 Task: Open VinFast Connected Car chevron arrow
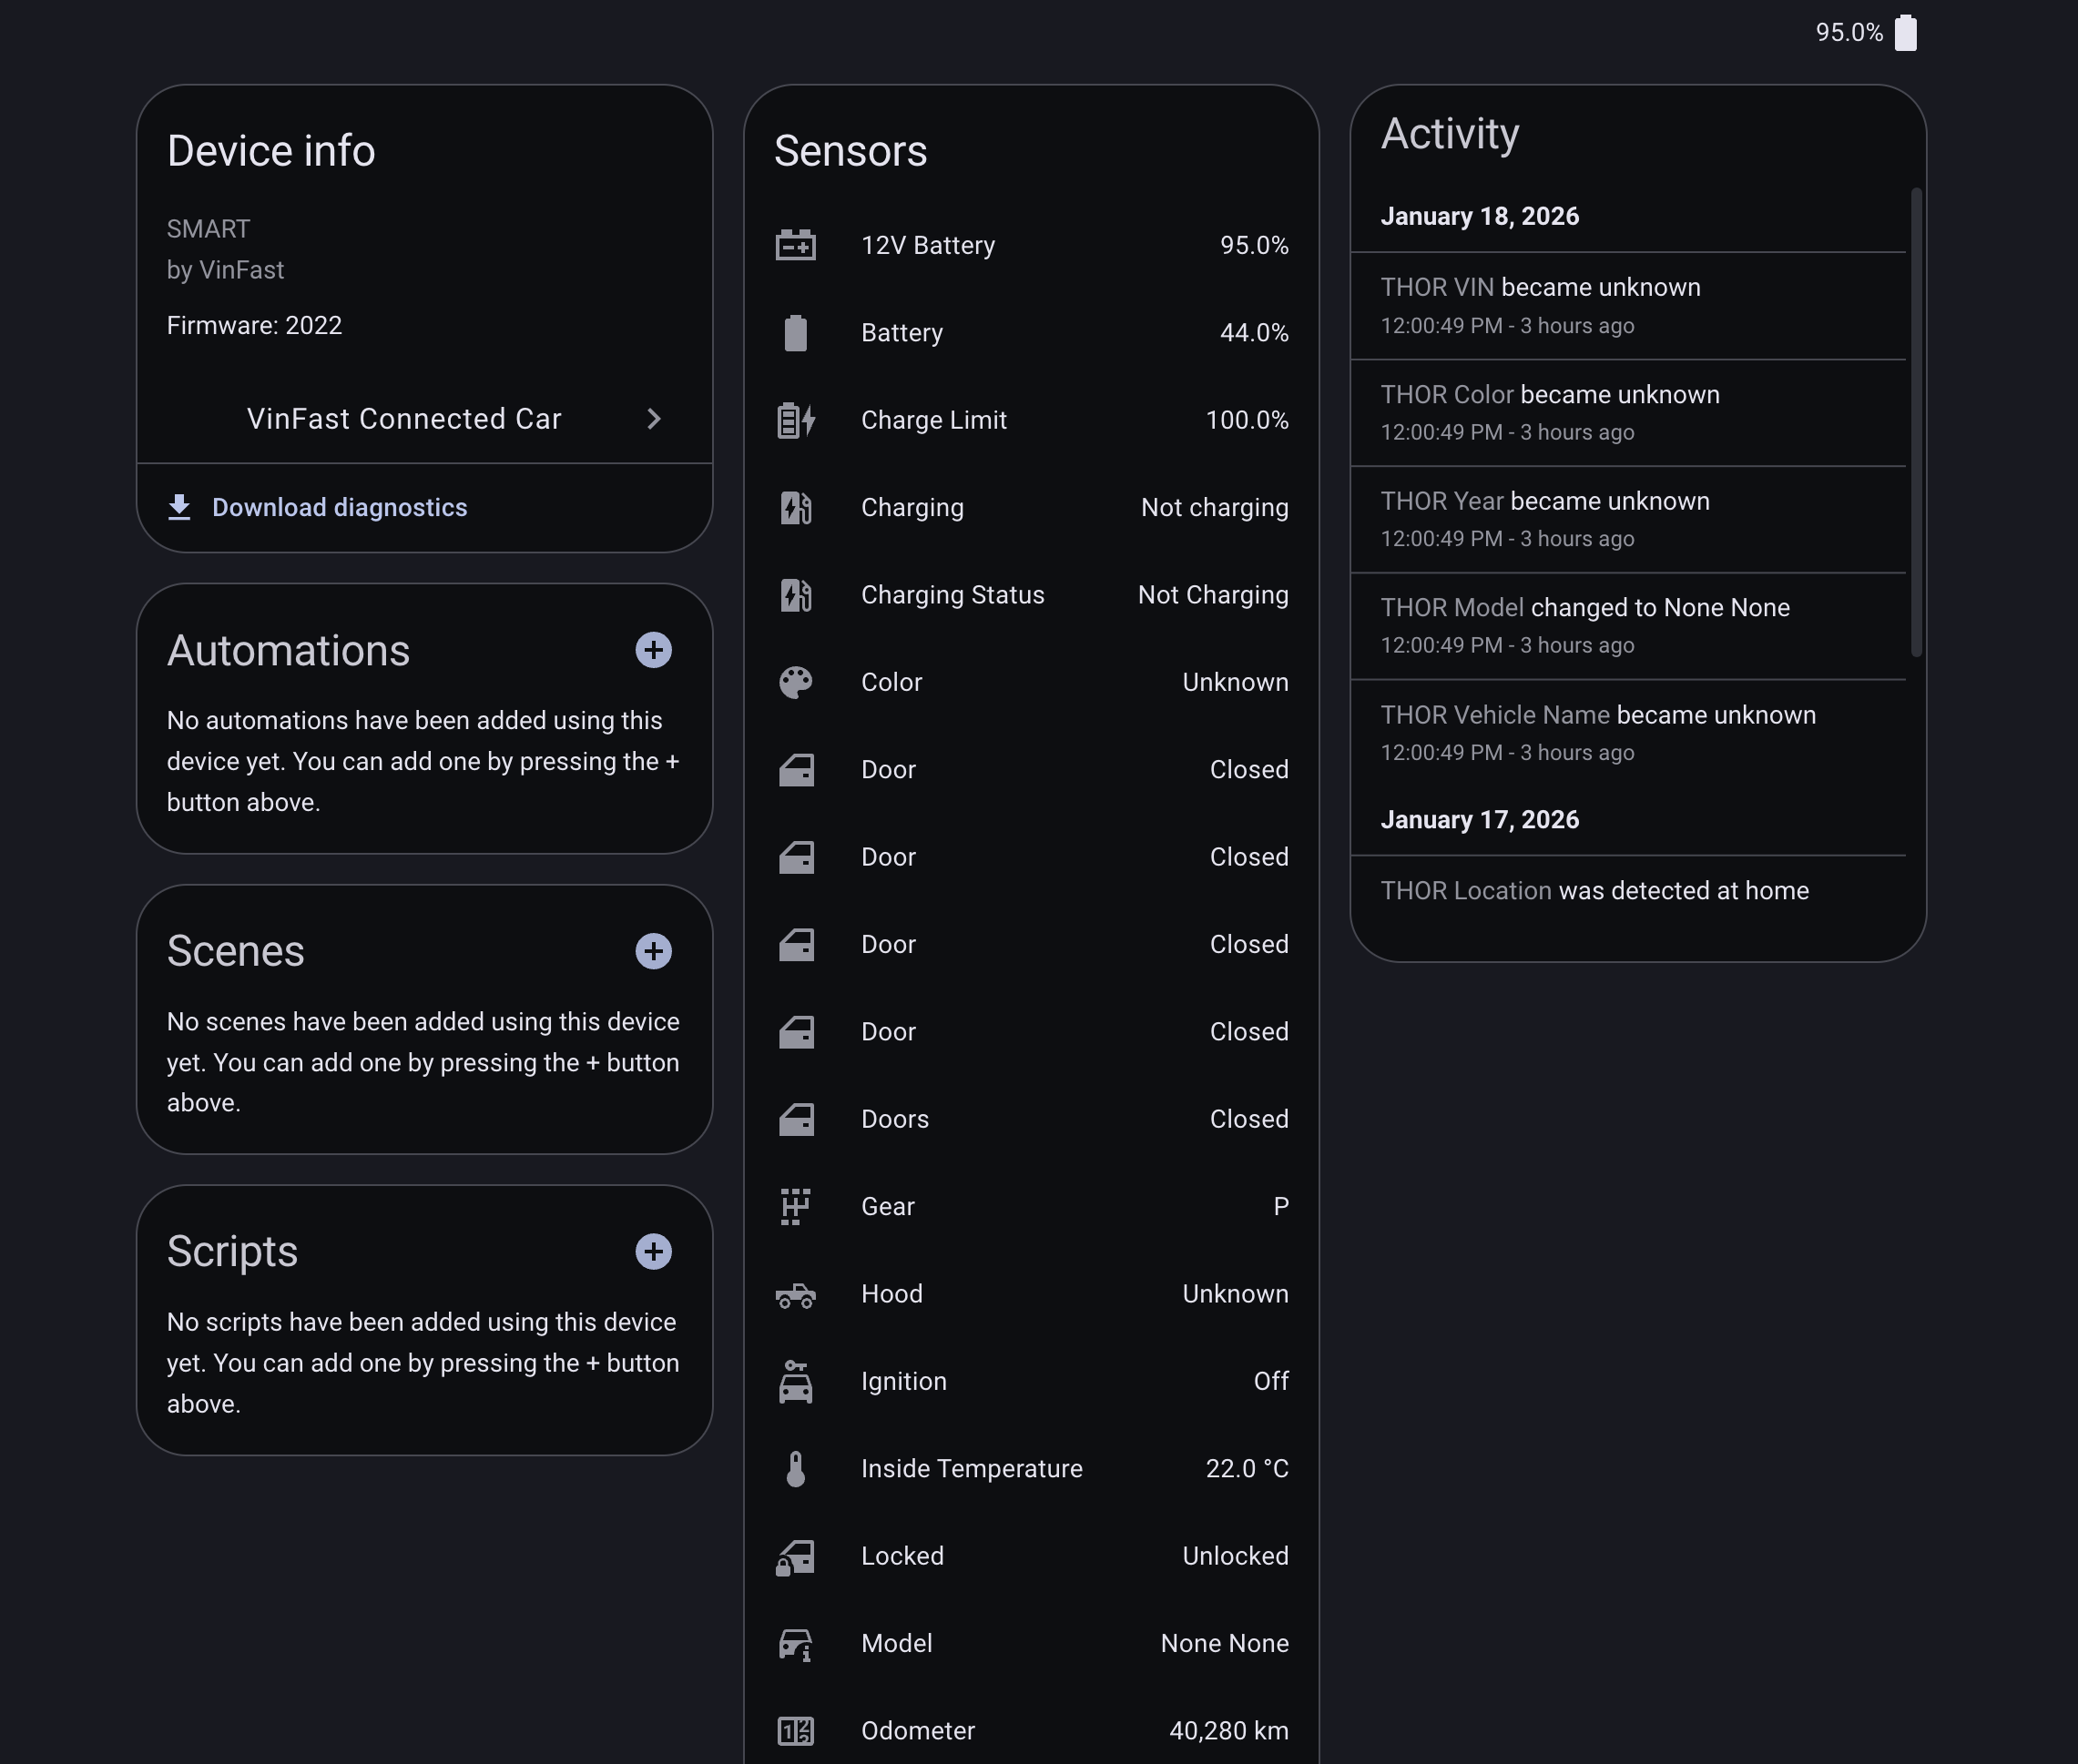[x=653, y=419]
